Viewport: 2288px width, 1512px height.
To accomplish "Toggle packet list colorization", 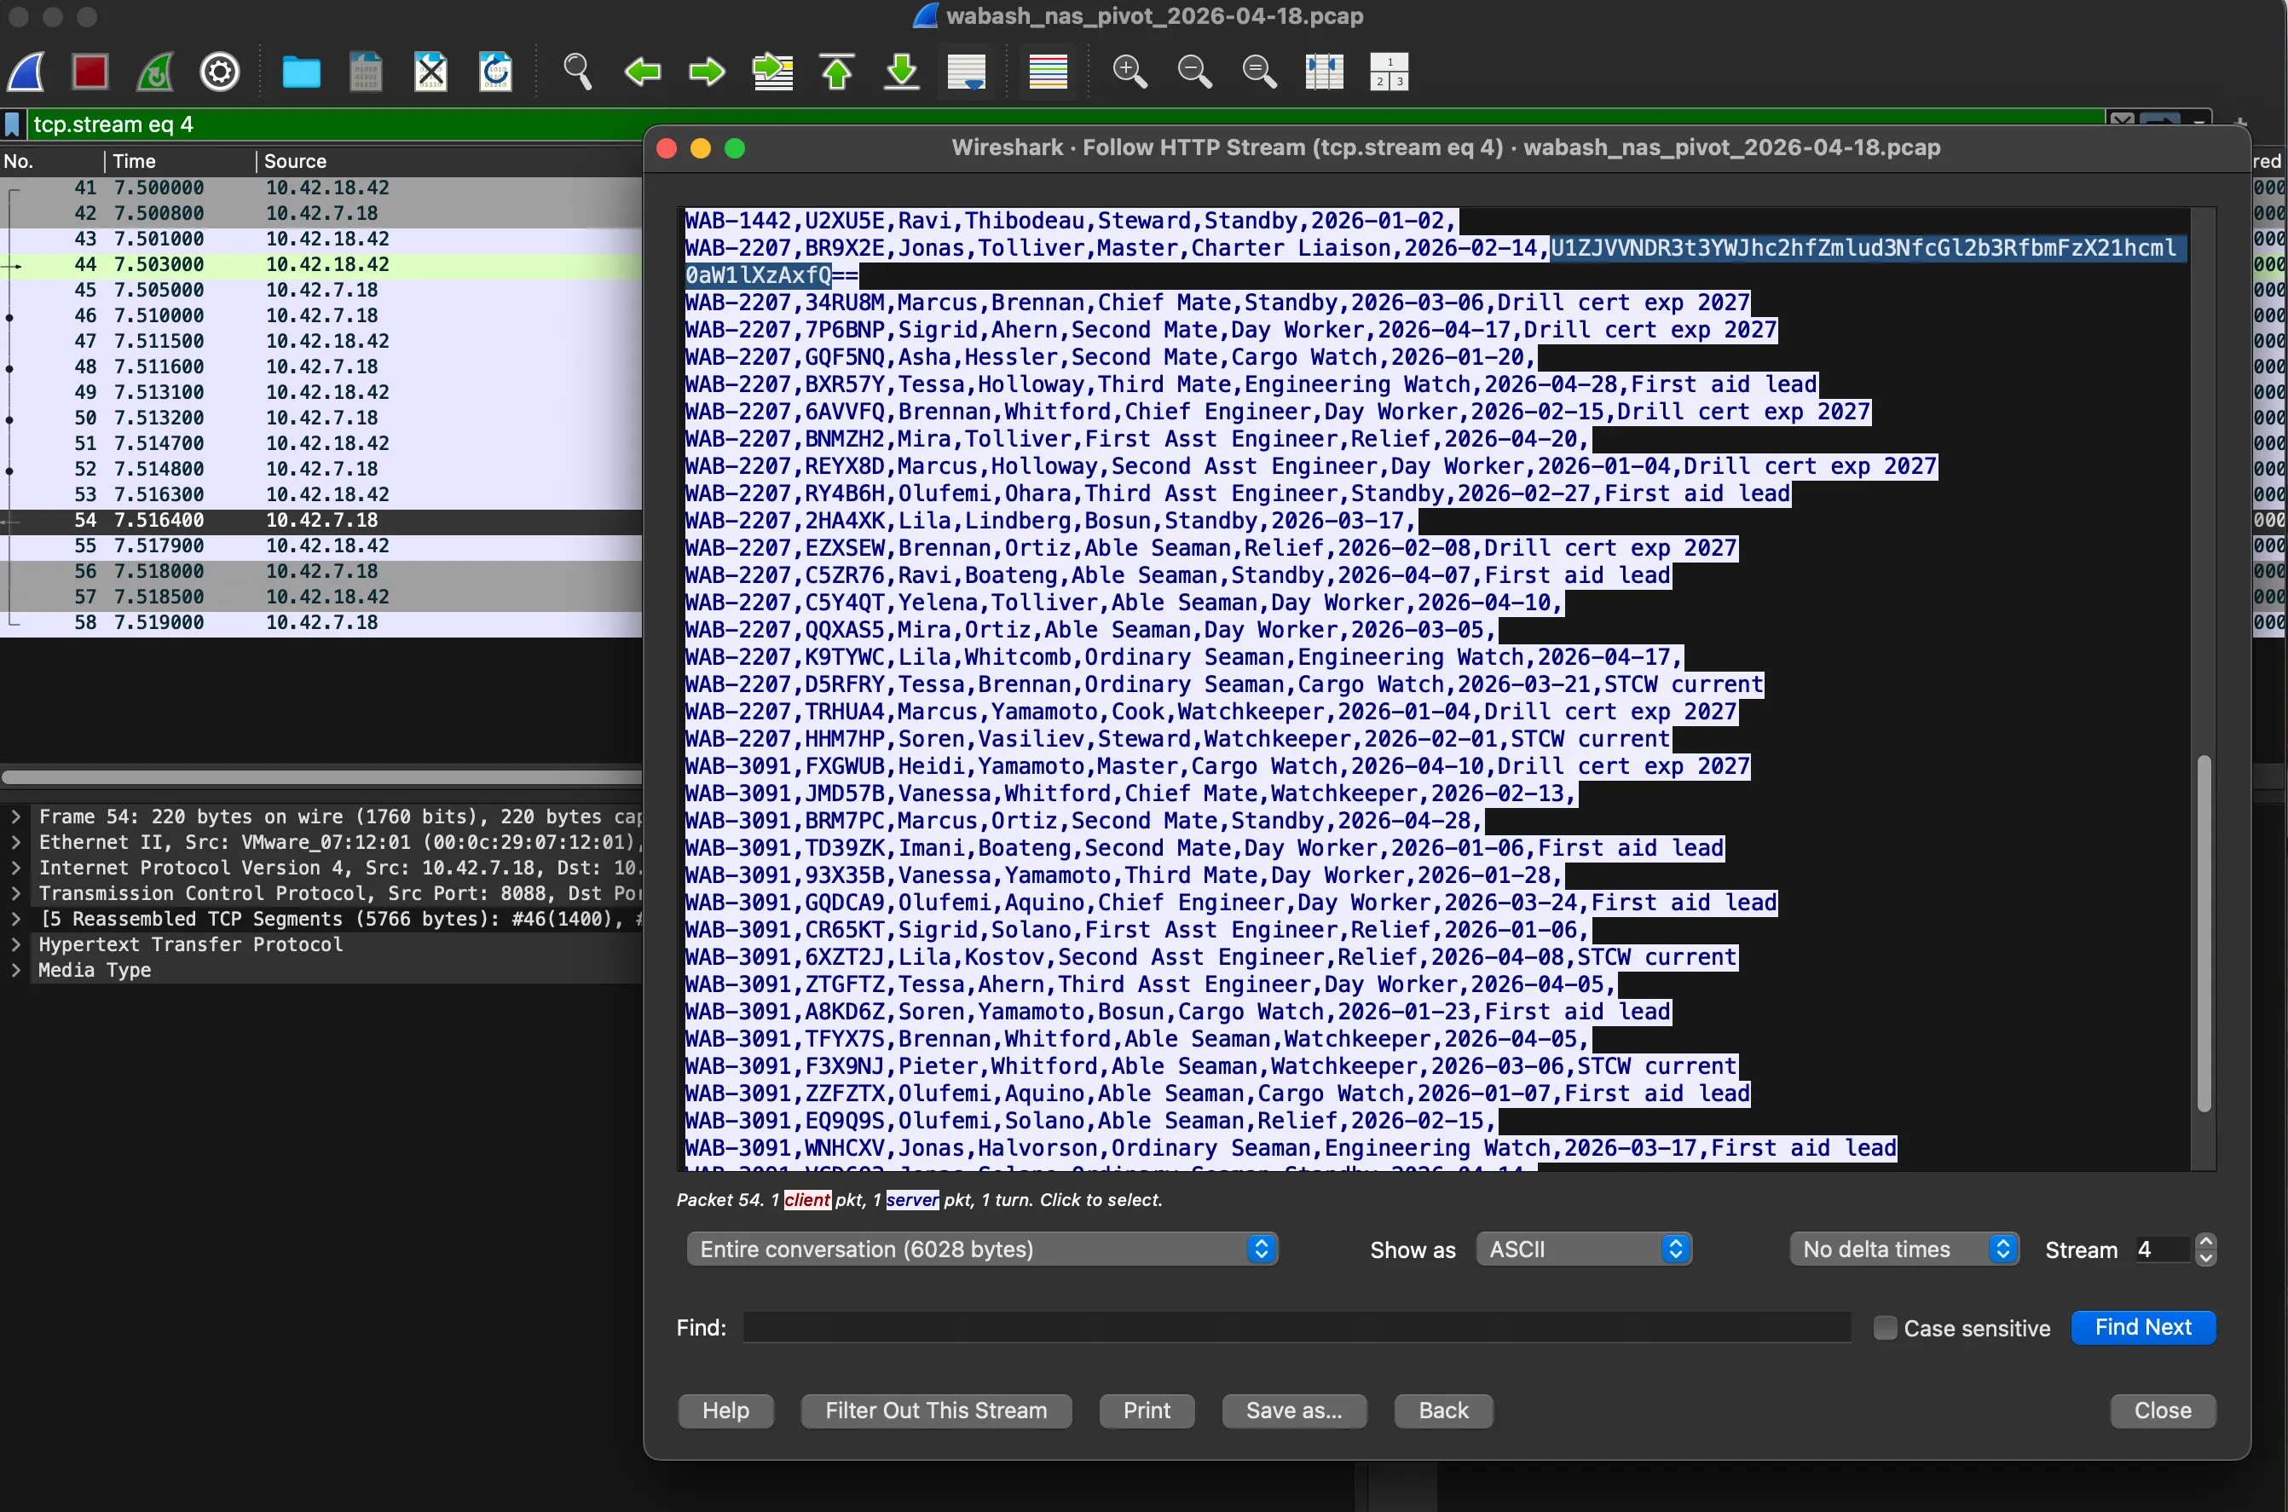I will pyautogui.click(x=1048, y=72).
